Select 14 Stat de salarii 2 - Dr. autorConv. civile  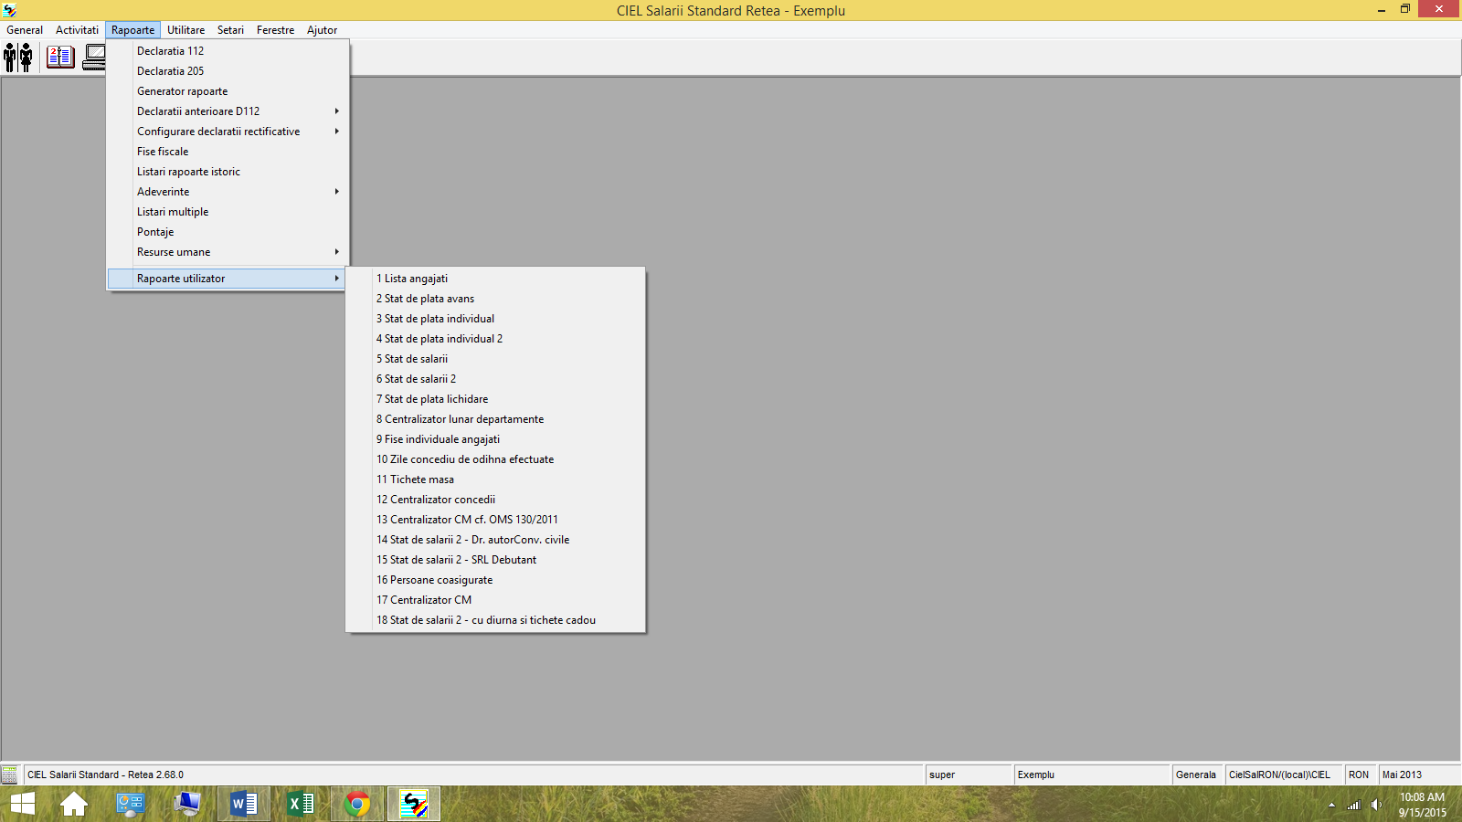click(495, 540)
